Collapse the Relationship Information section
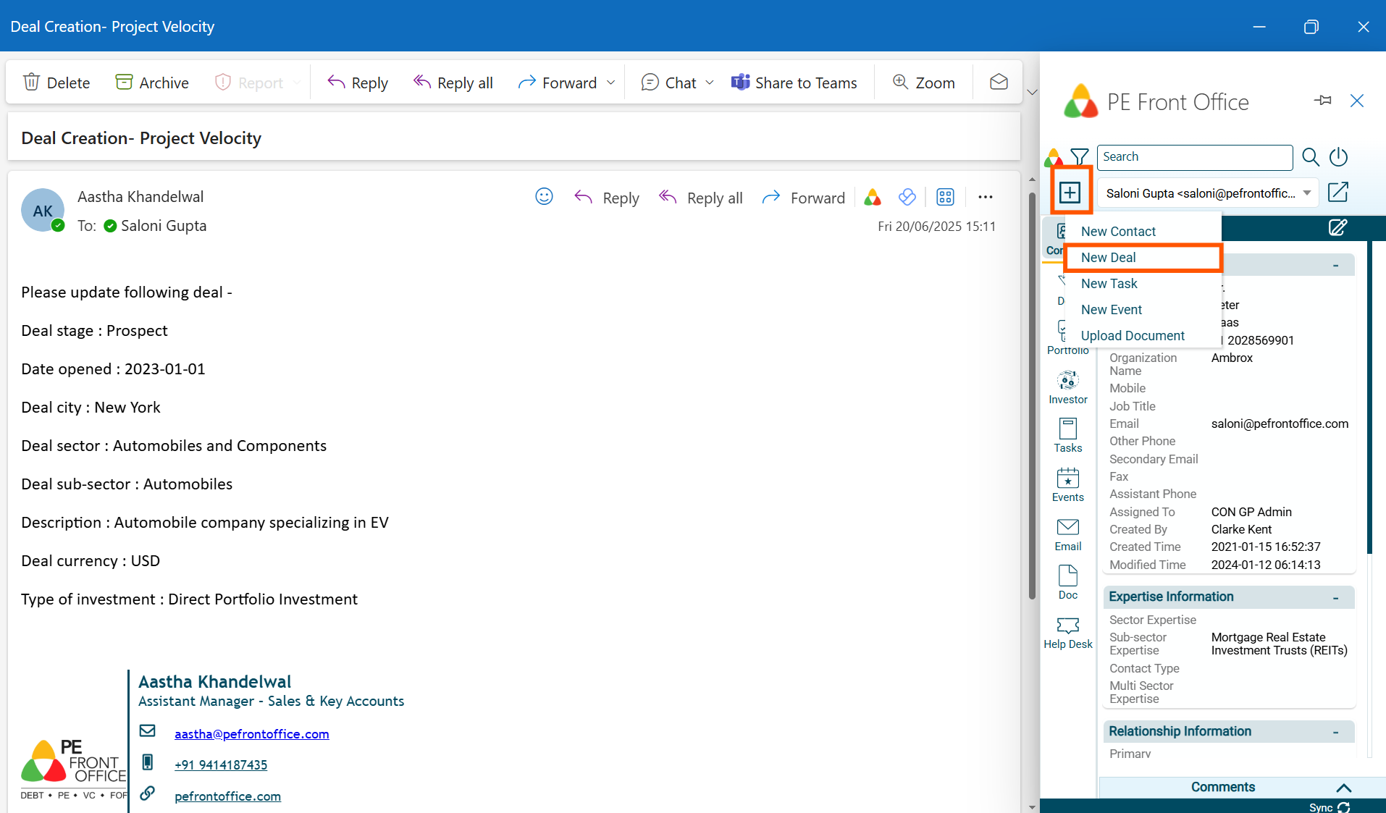Image resolution: width=1386 pixels, height=813 pixels. point(1335,732)
